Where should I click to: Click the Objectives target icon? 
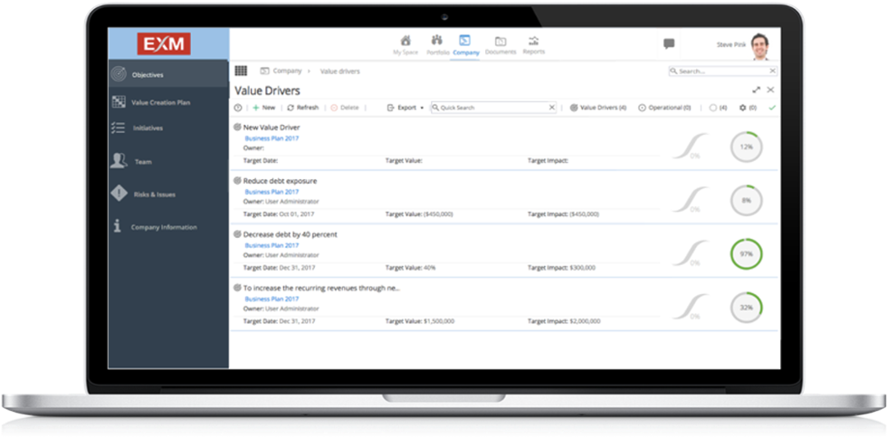click(x=119, y=74)
